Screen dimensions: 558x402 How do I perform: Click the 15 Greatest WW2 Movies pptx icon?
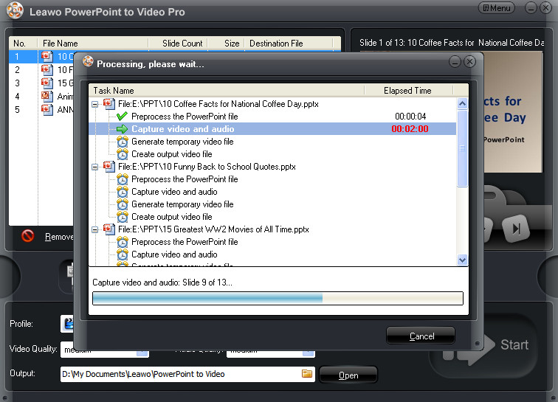pyautogui.click(x=109, y=229)
